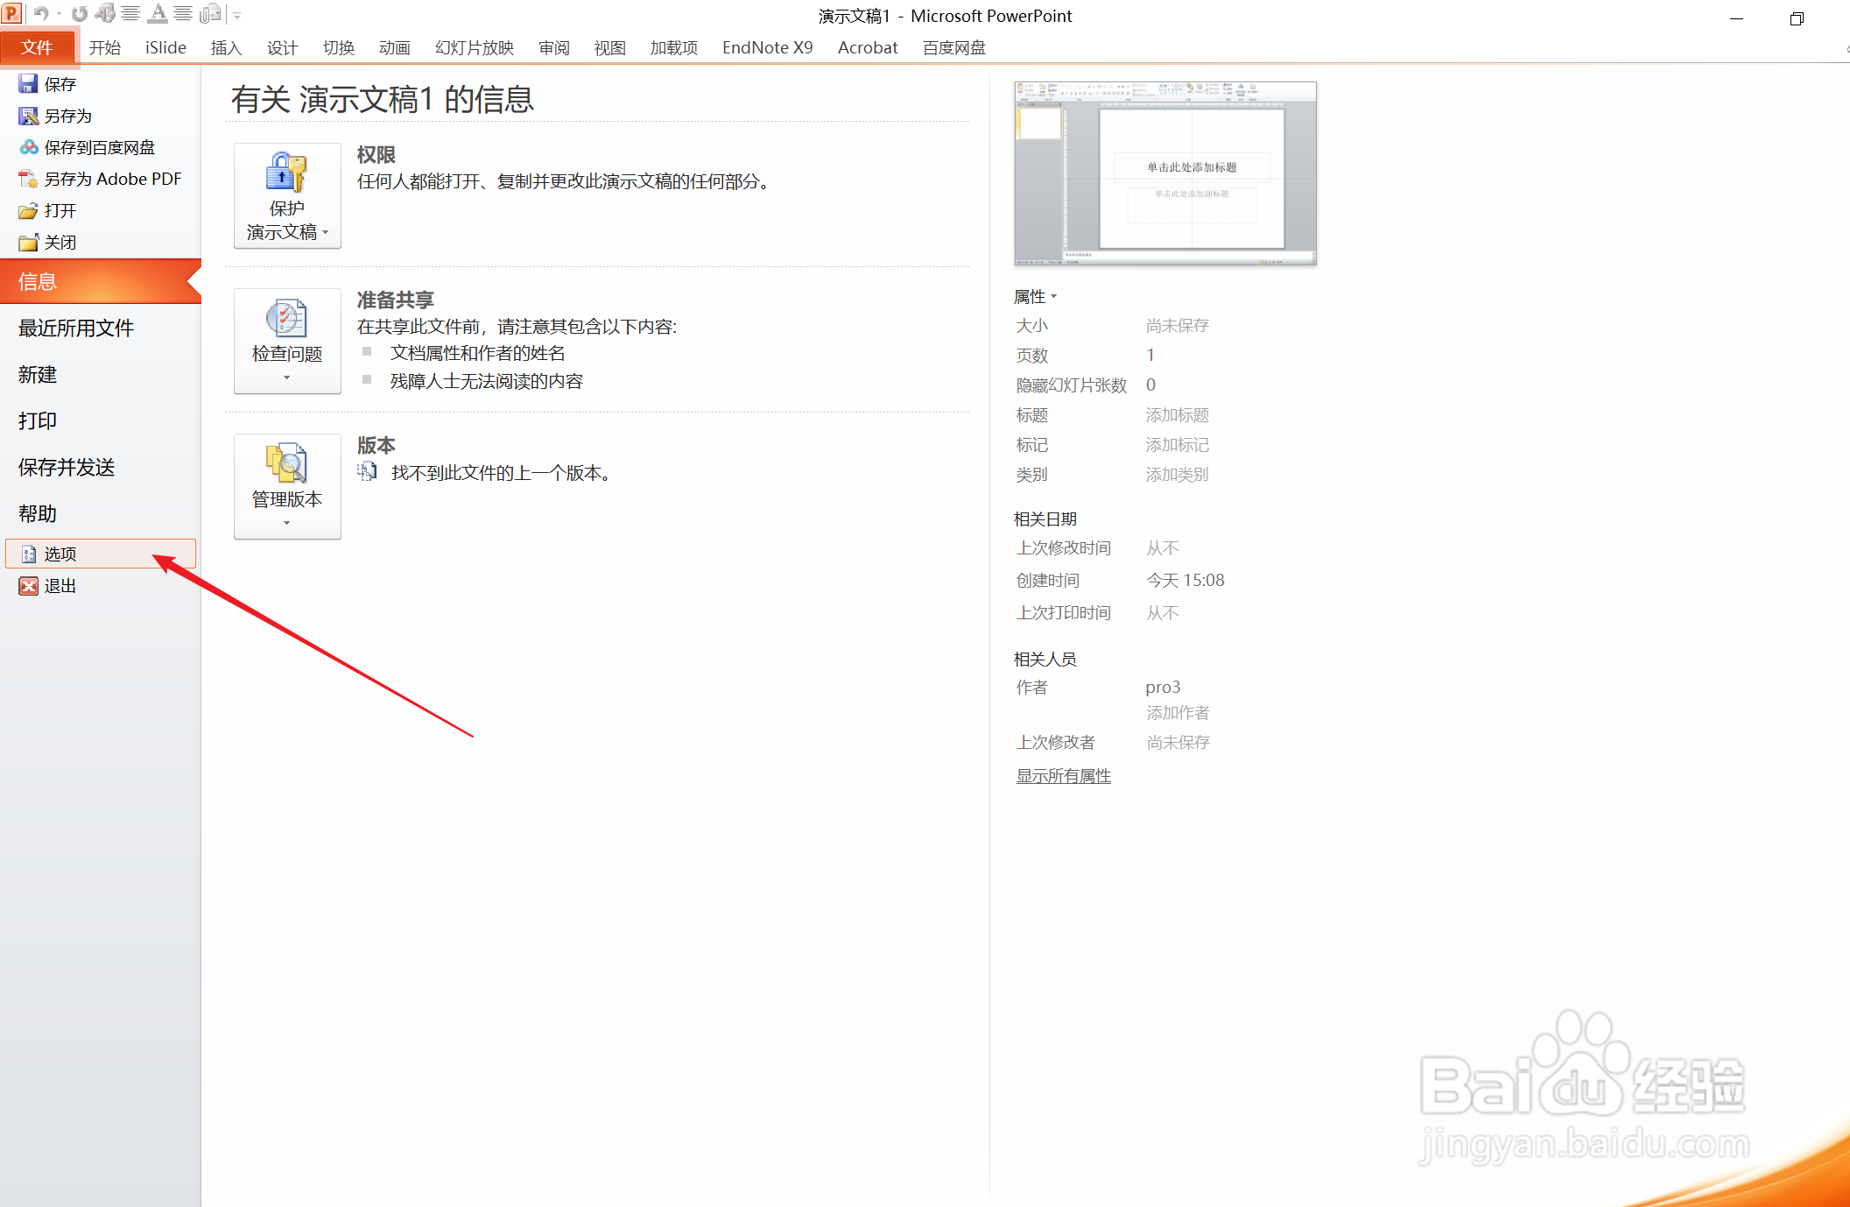1850x1207 pixels.
Task: Click Save as Adobe PDF
Action: tap(112, 179)
